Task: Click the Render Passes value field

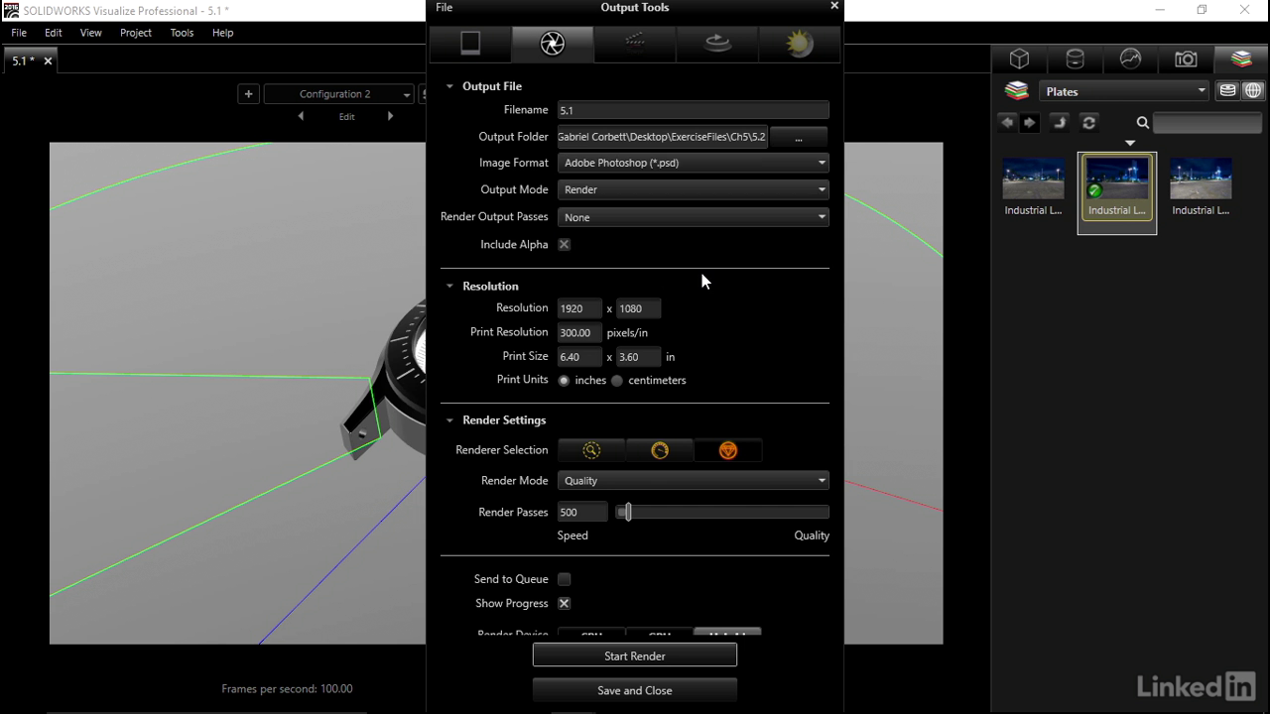Action: tap(582, 513)
